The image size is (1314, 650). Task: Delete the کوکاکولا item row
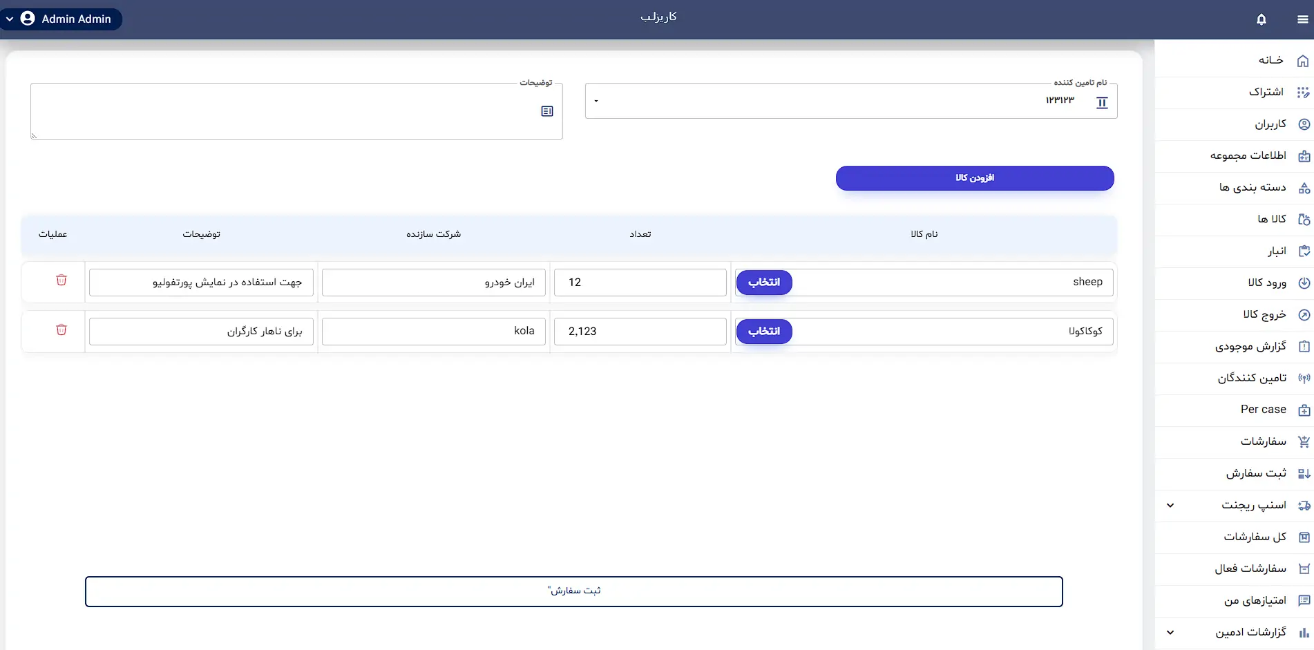[x=61, y=330]
